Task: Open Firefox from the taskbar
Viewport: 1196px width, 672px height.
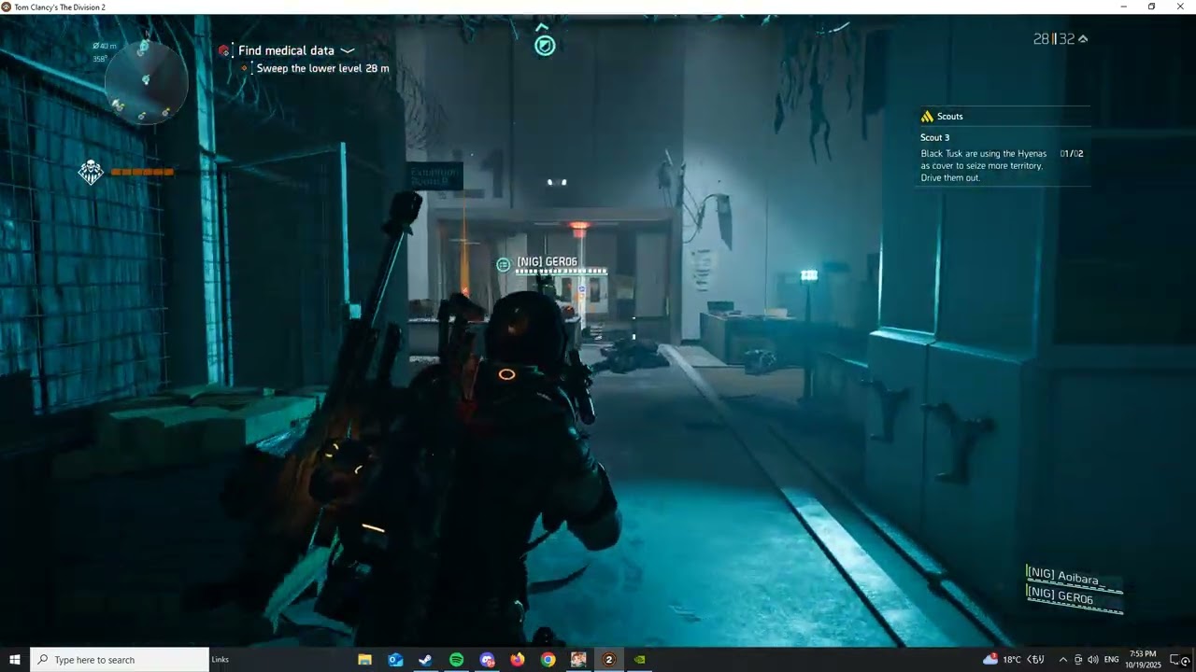Action: point(518,660)
